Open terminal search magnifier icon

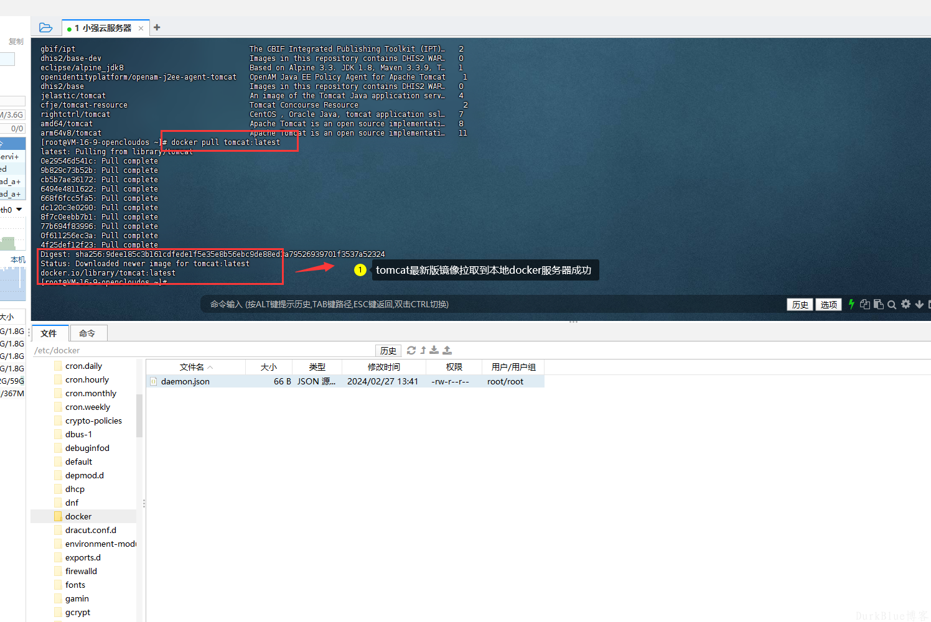(892, 304)
